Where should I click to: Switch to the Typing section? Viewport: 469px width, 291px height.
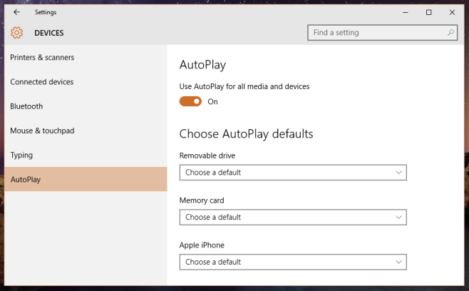coord(21,155)
